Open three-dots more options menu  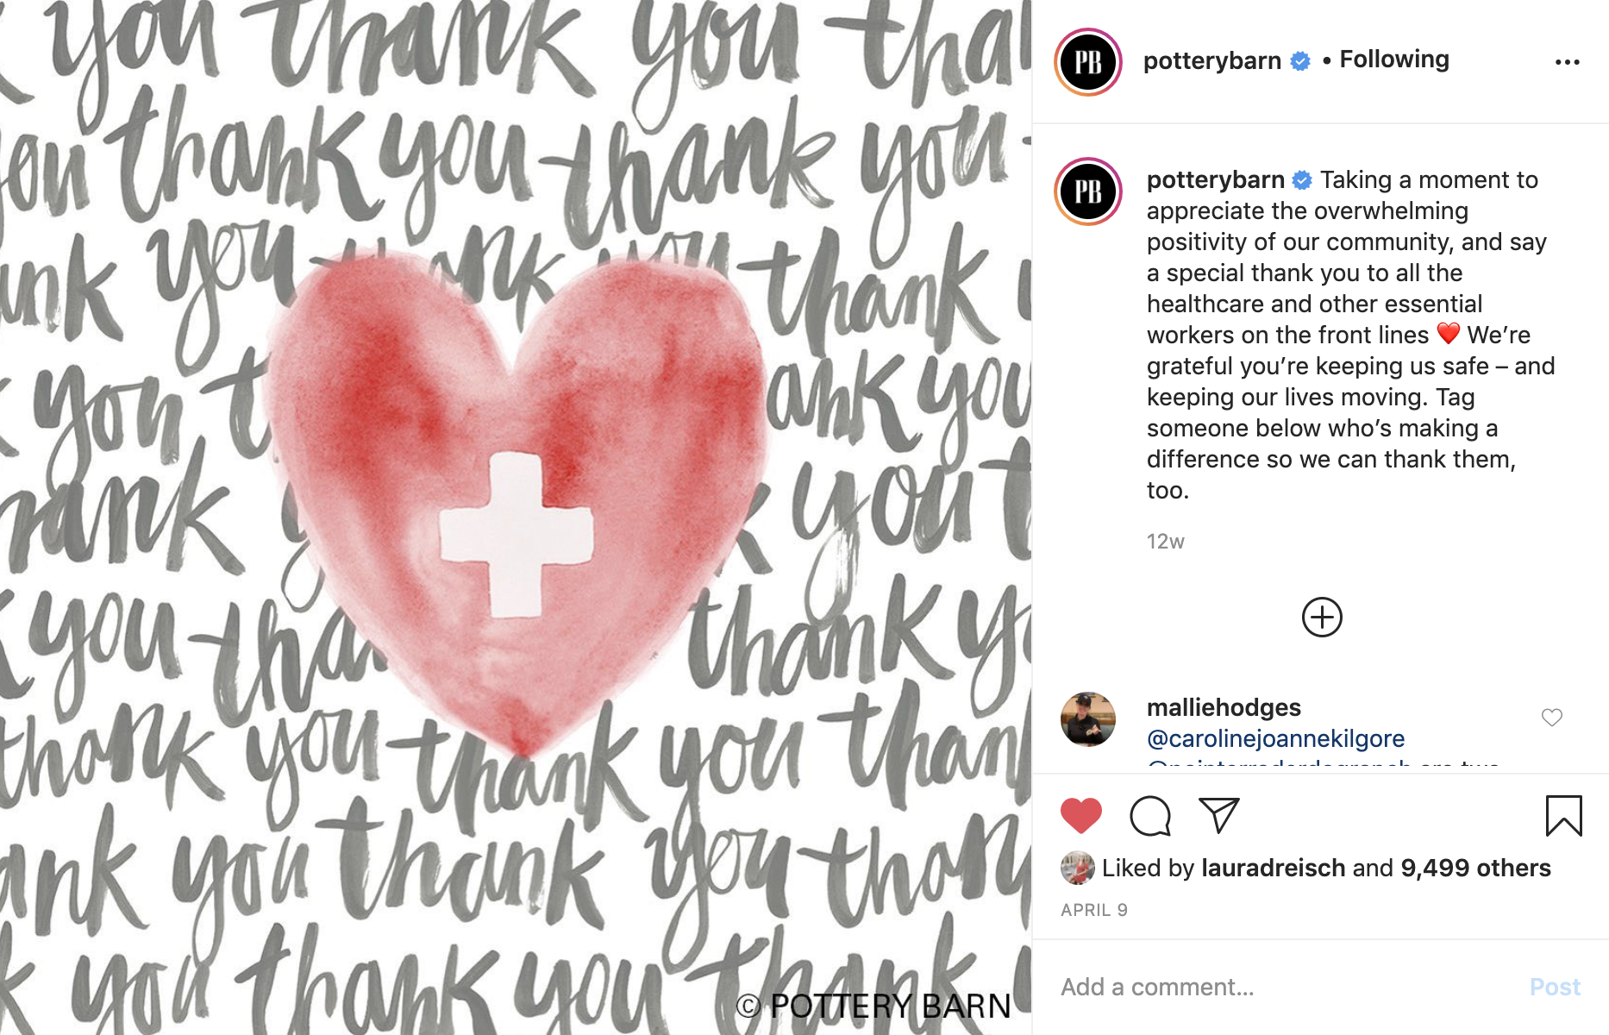1567,62
